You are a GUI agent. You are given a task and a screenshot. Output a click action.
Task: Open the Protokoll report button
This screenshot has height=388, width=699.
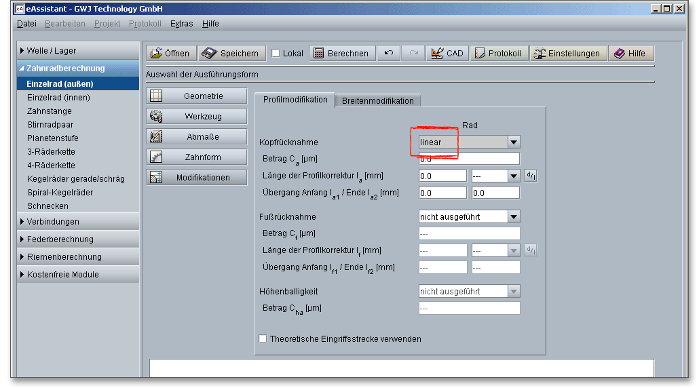[x=499, y=54]
